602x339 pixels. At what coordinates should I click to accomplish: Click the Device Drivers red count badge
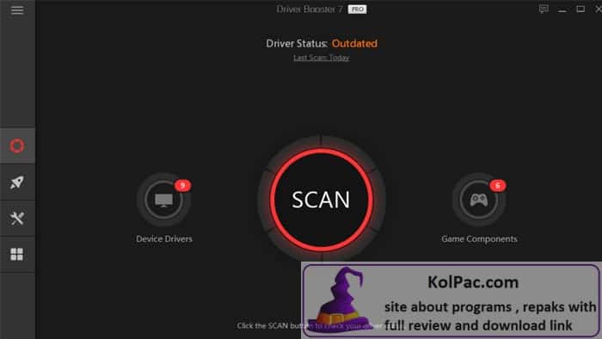182,186
